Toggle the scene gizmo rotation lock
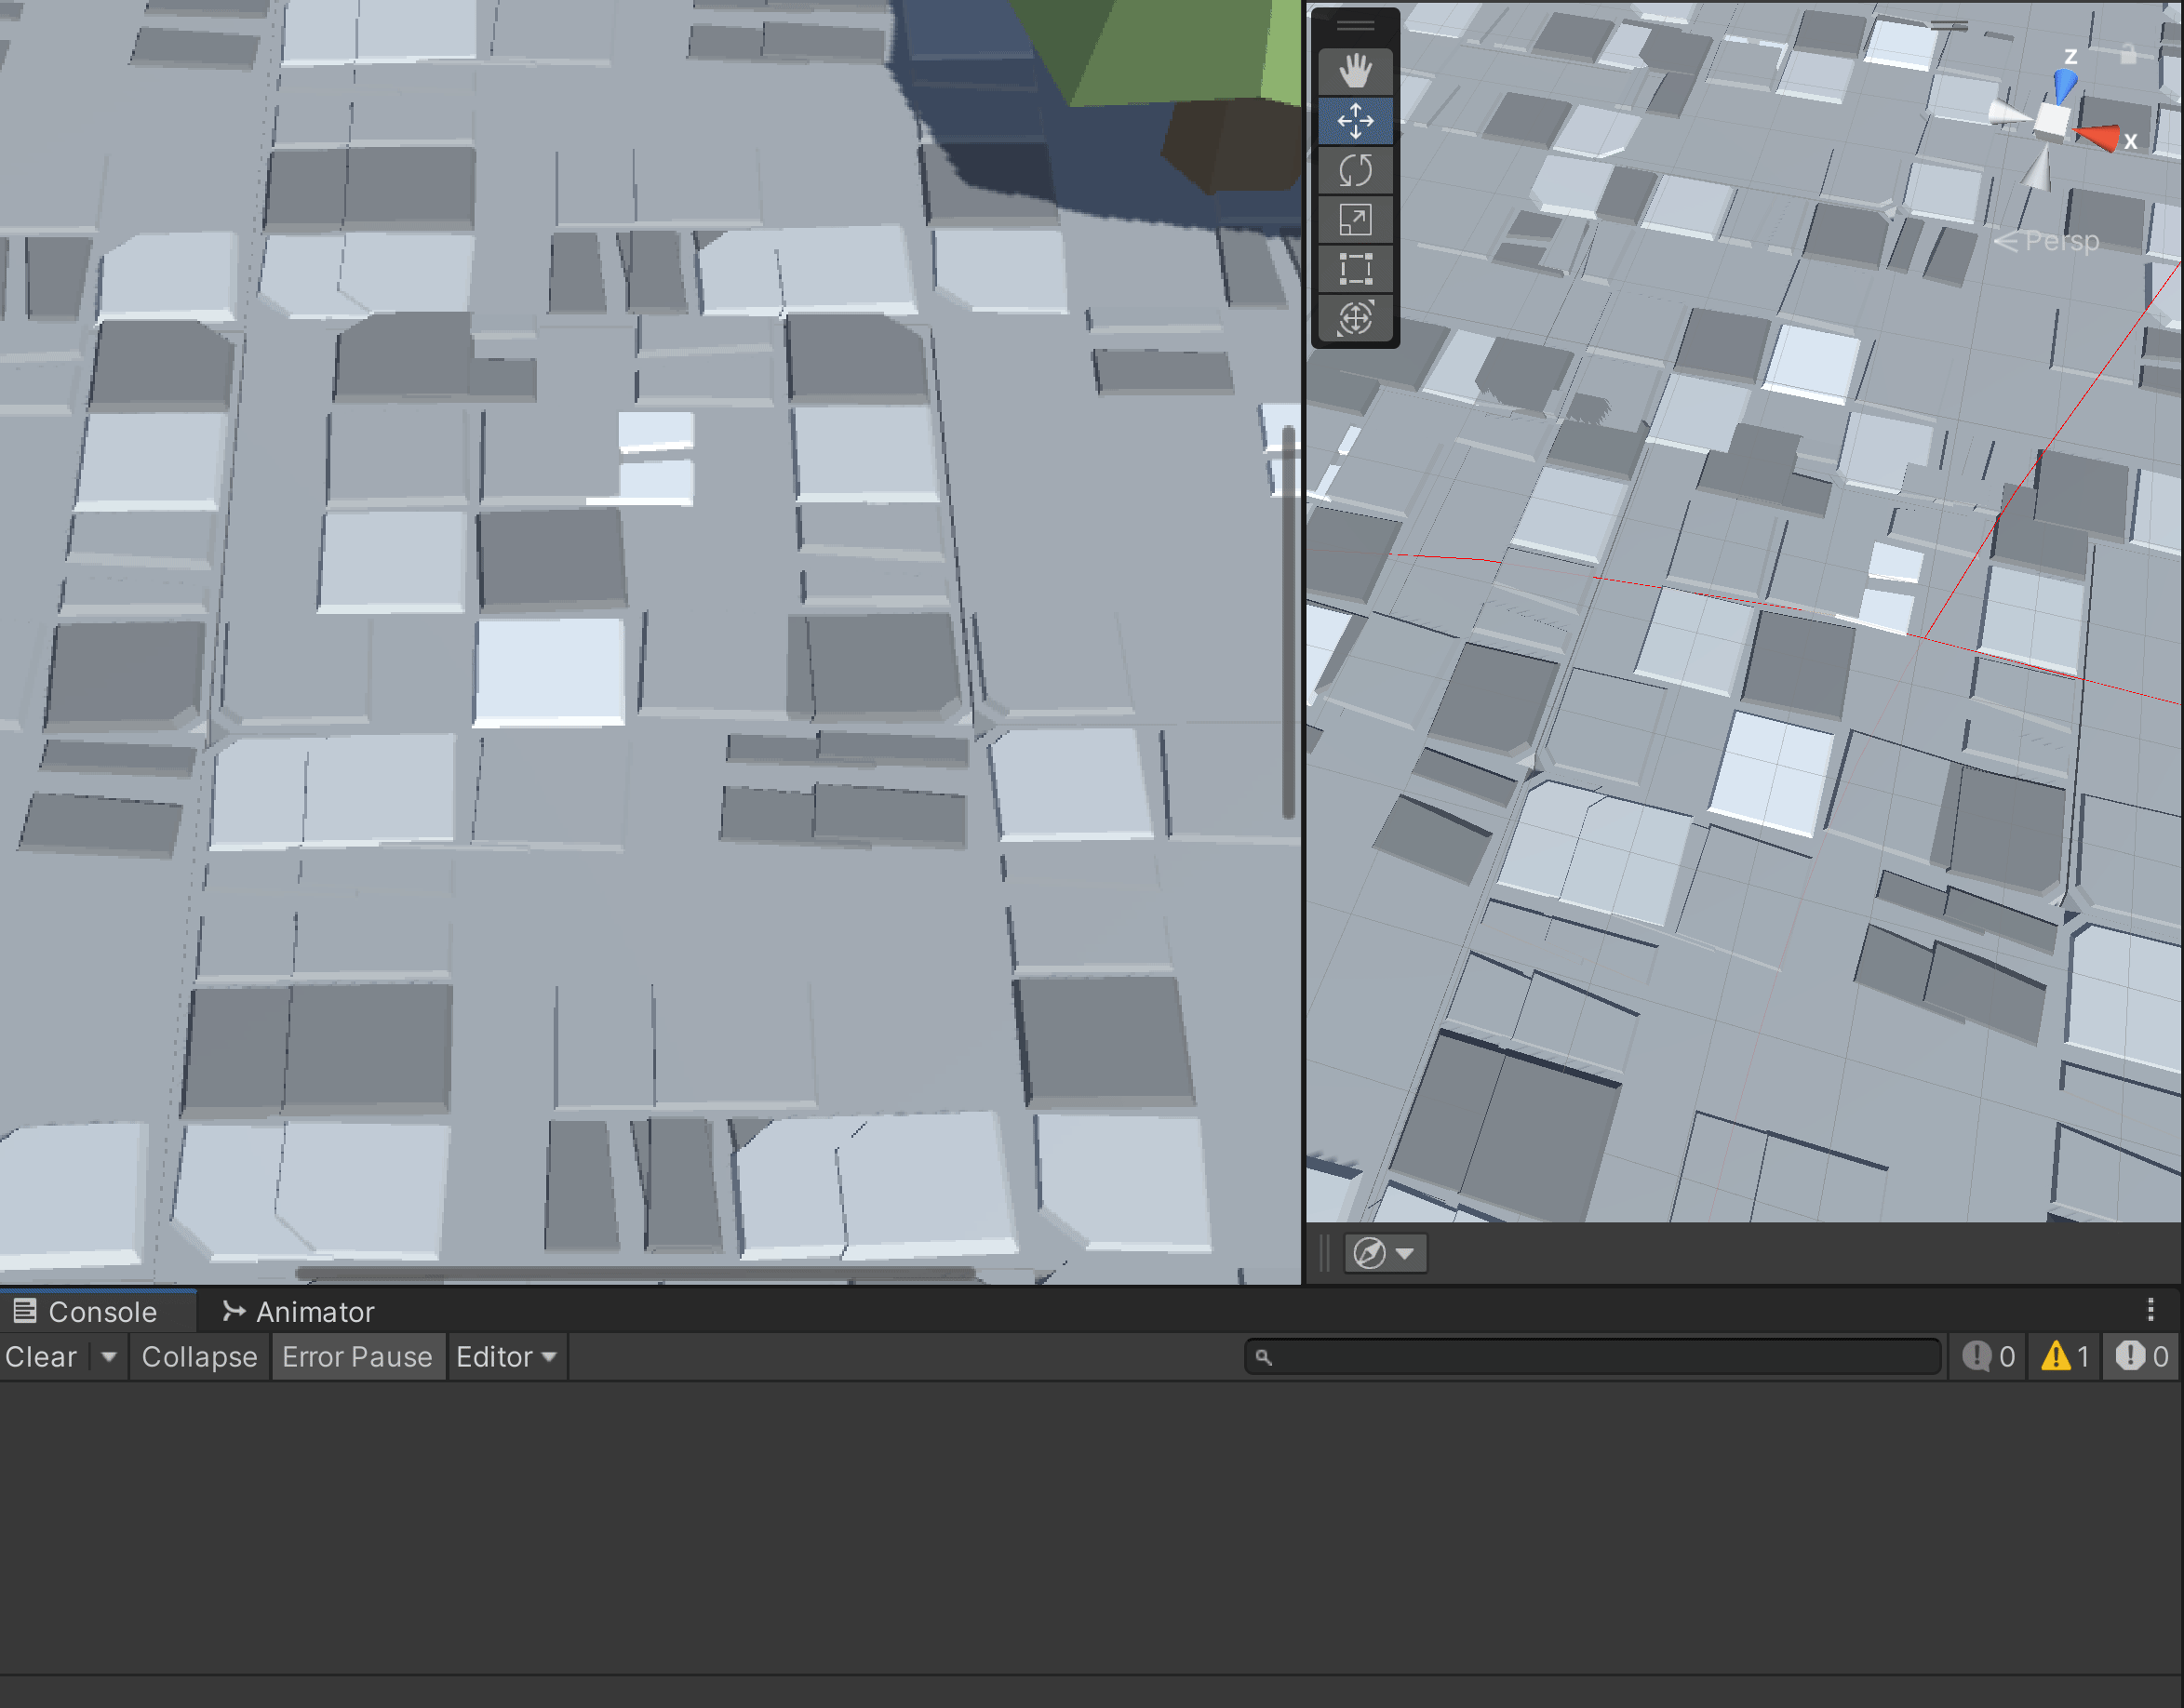2184x1708 pixels. tap(2128, 54)
